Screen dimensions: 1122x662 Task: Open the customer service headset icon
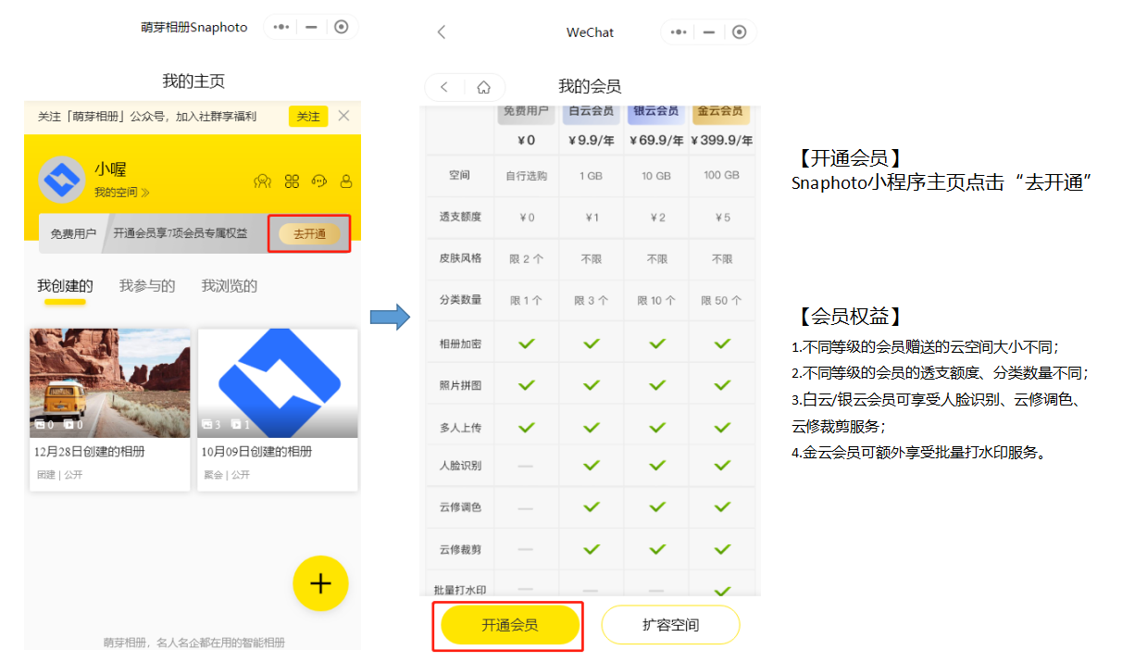(319, 181)
